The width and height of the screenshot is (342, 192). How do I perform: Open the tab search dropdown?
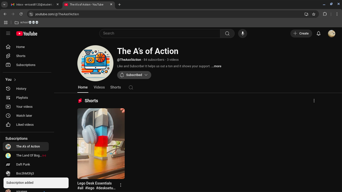coord(4,4)
